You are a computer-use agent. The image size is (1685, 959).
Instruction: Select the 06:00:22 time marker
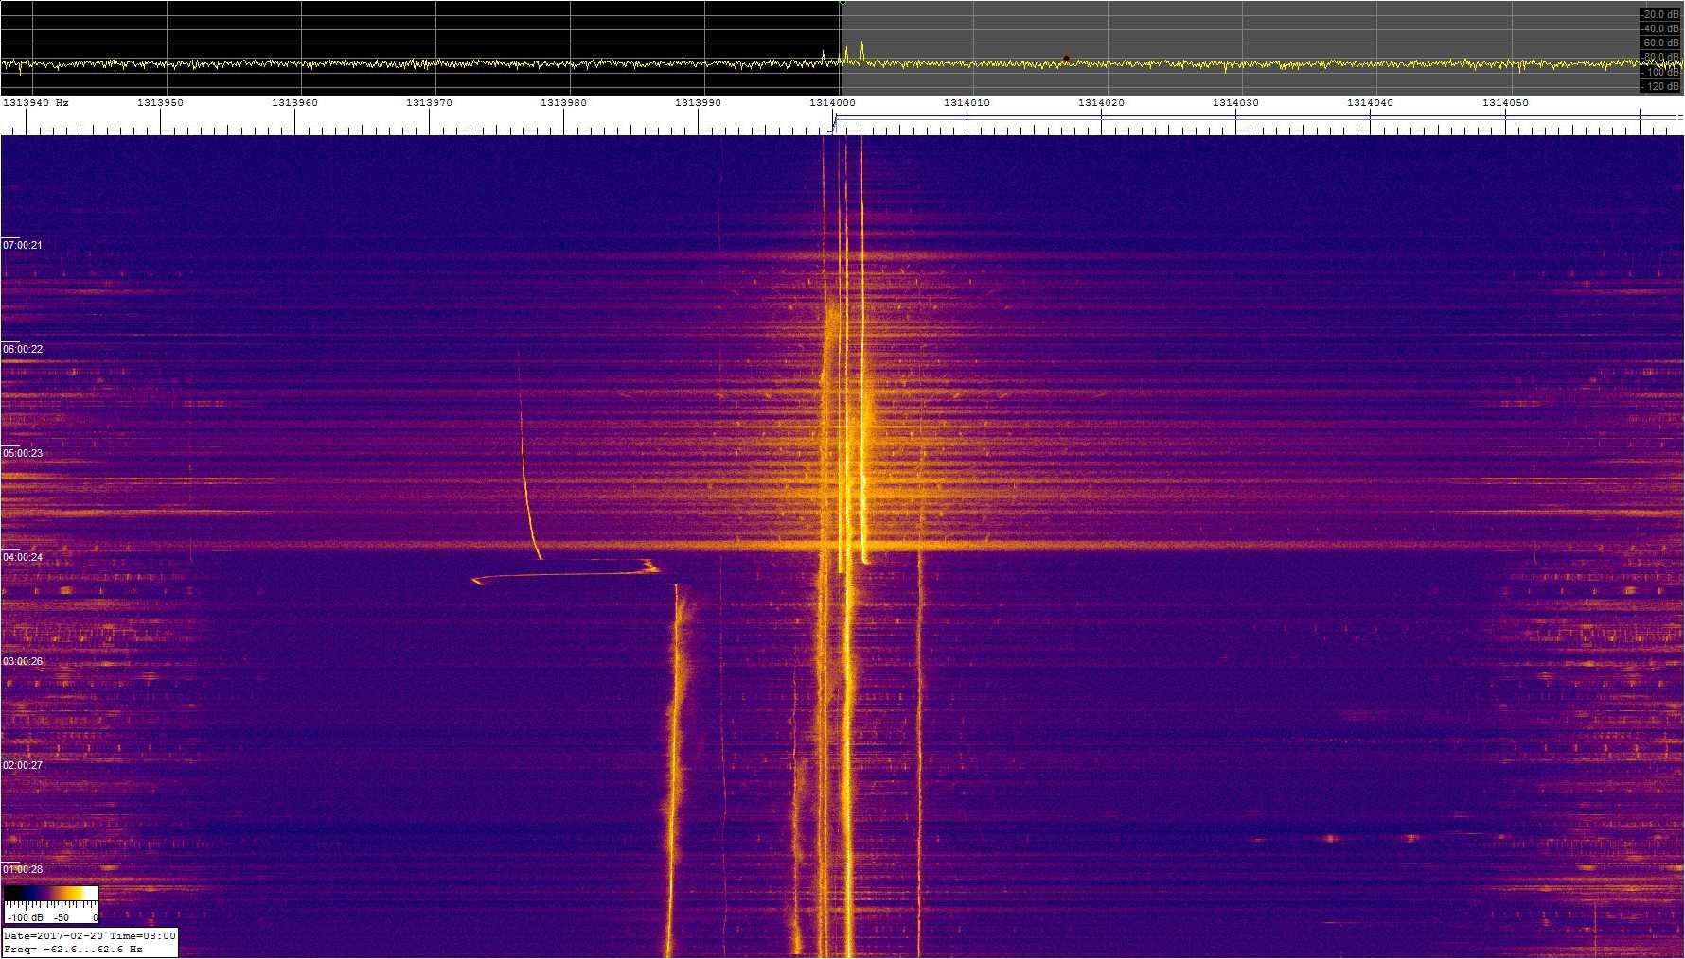click(23, 349)
